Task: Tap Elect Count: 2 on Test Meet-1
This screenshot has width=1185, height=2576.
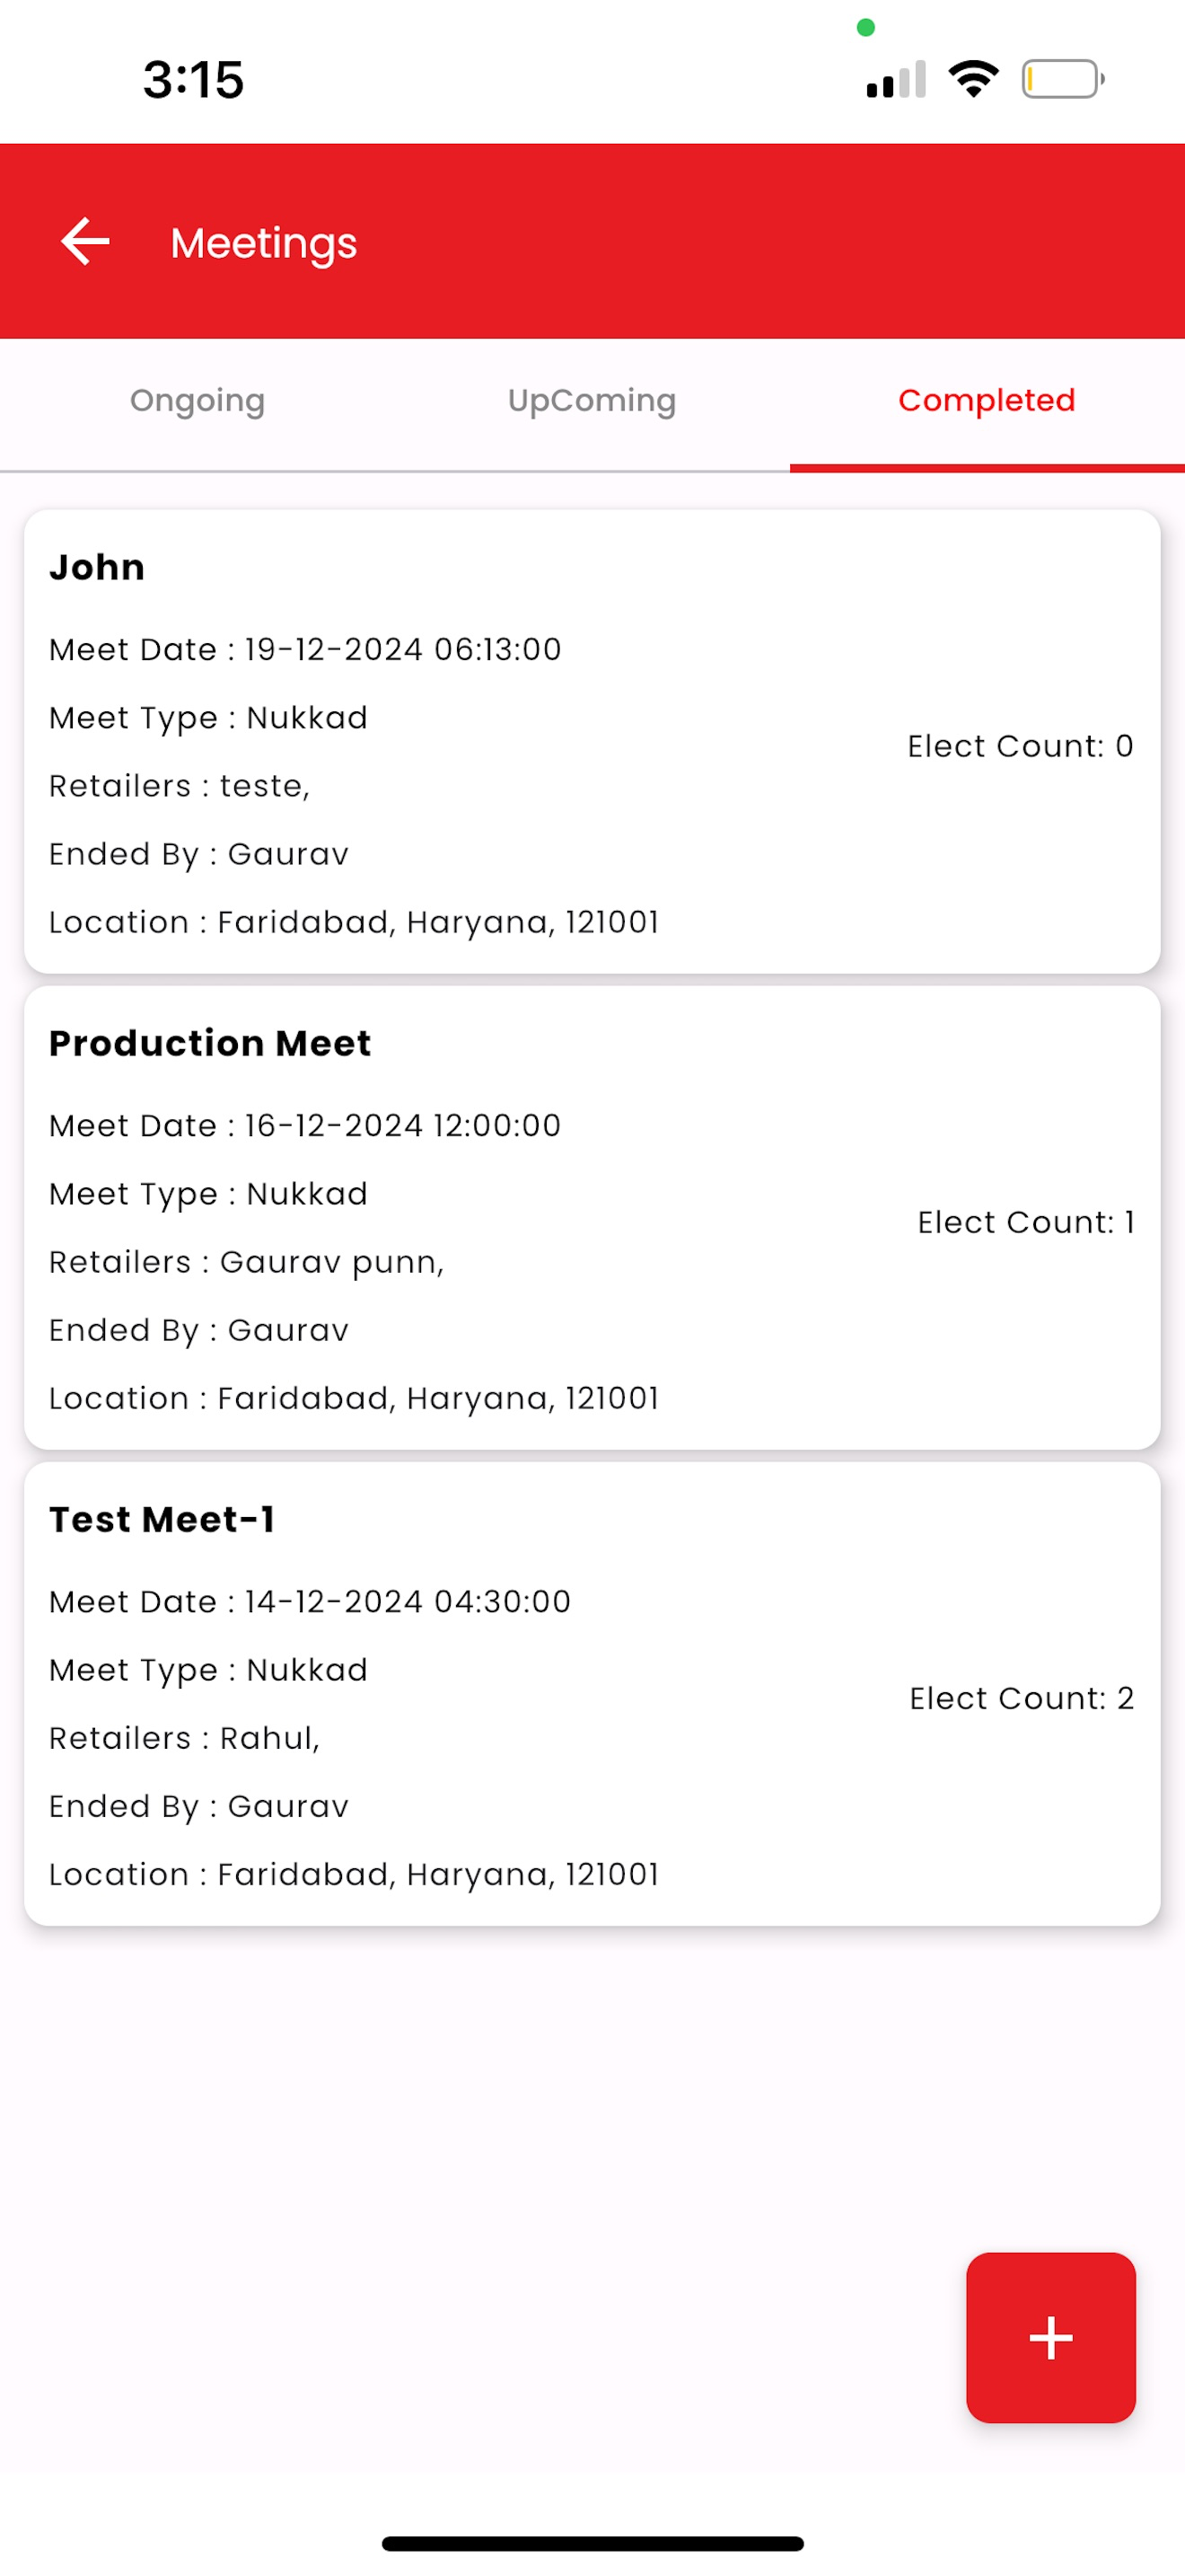Action: point(1021,1698)
